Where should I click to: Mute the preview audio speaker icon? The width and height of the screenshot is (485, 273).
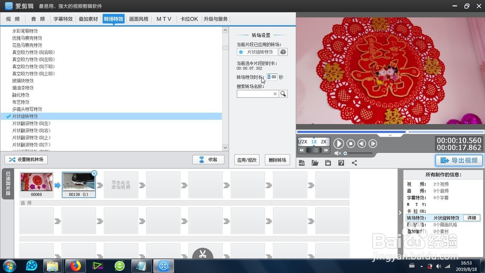338,154
